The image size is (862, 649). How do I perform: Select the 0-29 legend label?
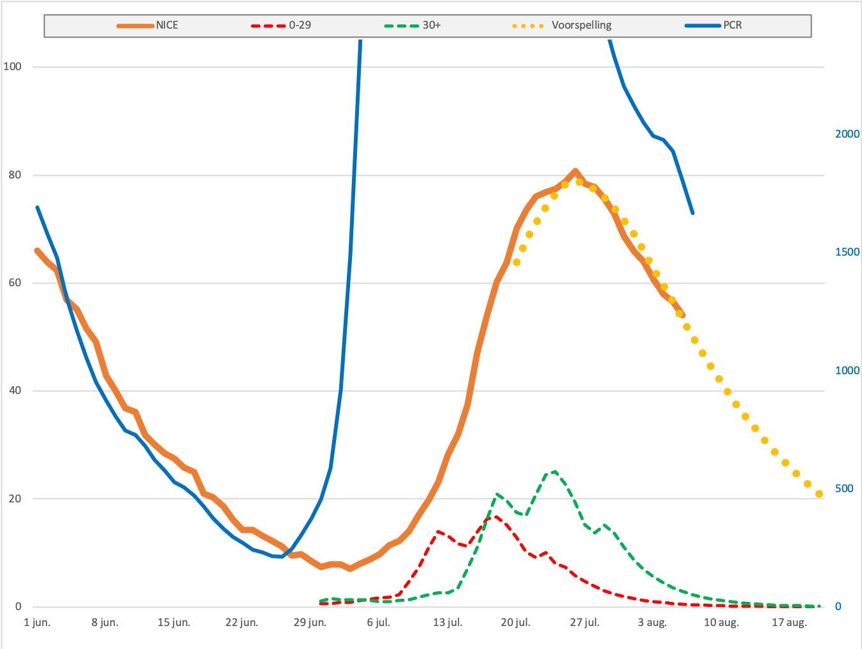[300, 26]
